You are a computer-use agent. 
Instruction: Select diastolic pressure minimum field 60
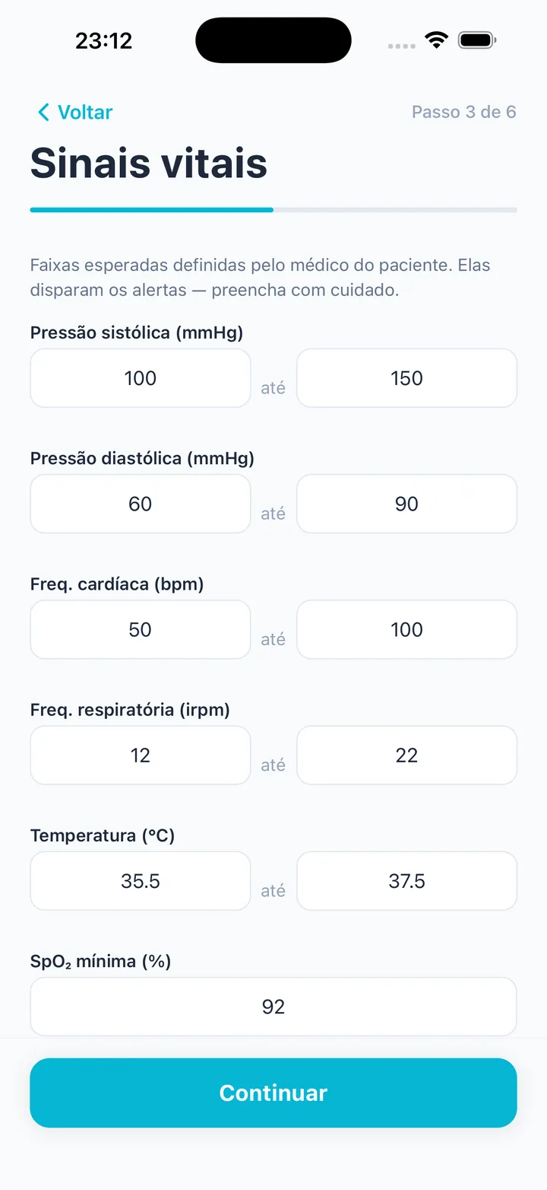click(x=141, y=504)
